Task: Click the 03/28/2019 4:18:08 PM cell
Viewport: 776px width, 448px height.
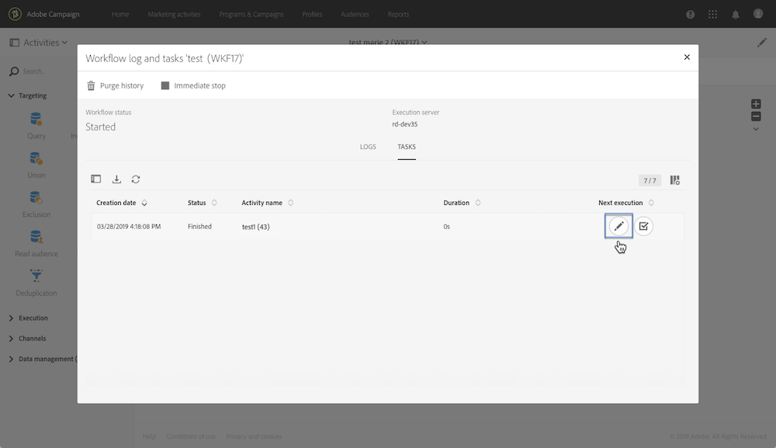Action: pyautogui.click(x=129, y=226)
